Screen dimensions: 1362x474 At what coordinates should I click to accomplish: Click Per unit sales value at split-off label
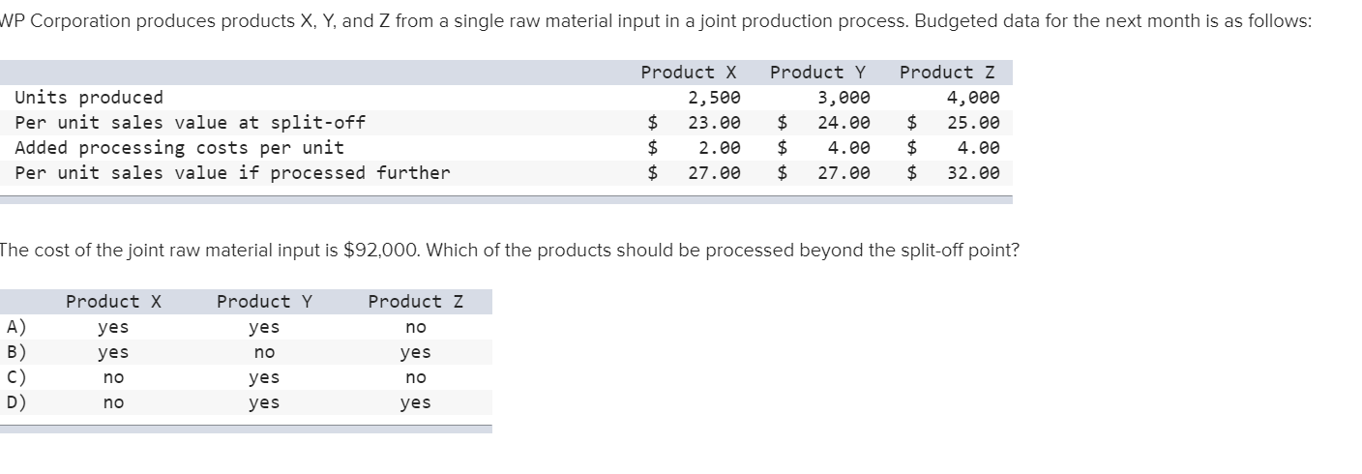191,123
